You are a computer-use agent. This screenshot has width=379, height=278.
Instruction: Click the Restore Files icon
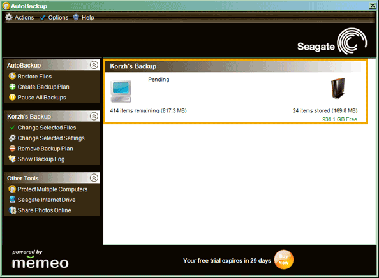tap(12, 76)
